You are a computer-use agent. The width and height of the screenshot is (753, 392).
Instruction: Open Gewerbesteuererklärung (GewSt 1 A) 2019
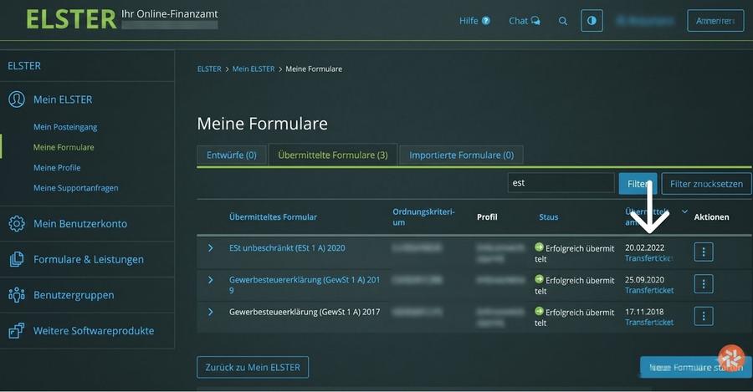(x=305, y=285)
